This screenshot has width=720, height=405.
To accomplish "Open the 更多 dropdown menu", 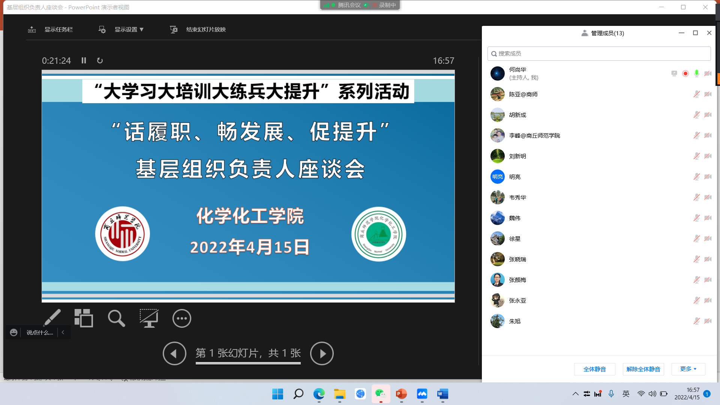I will [x=688, y=369].
